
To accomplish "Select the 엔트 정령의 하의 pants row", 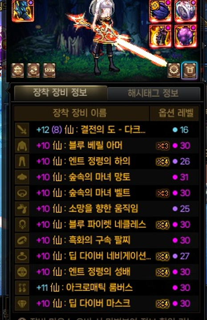I will click(107, 161).
